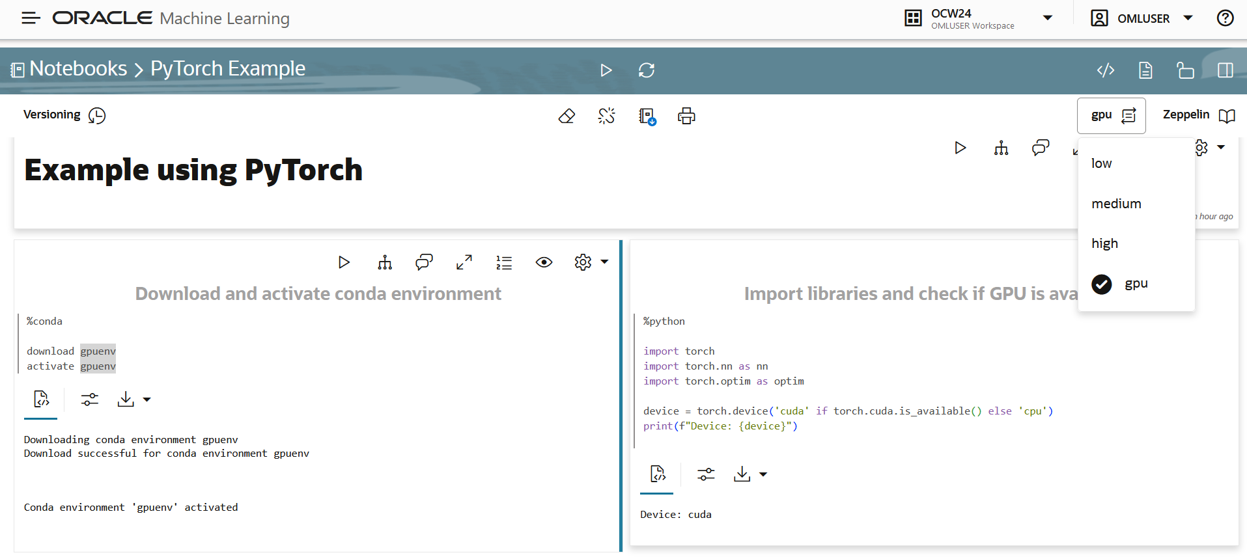Open the OCW24 workspace dropdown
Viewport: 1247px width, 557px height.
click(x=1048, y=18)
